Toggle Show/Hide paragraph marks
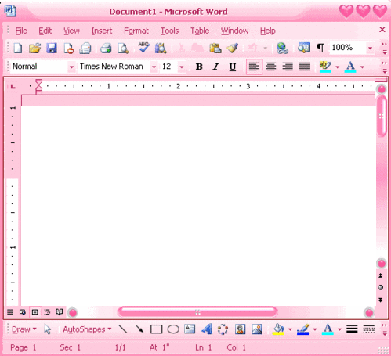The width and height of the screenshot is (391, 356). pyautogui.click(x=320, y=48)
